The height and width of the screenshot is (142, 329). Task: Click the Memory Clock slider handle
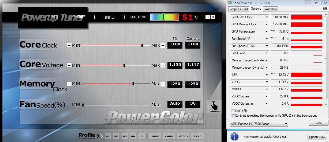pyautogui.click(x=133, y=84)
